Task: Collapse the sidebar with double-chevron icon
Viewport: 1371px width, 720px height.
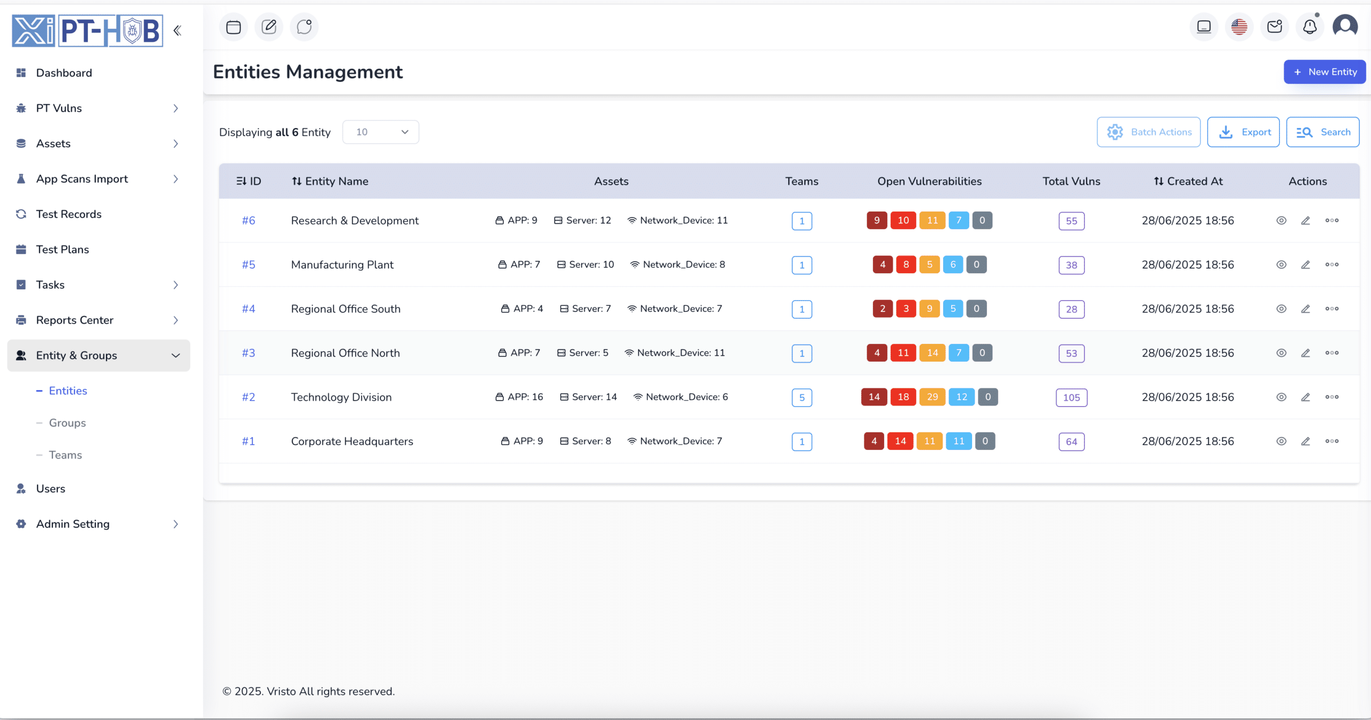Action: 177,31
